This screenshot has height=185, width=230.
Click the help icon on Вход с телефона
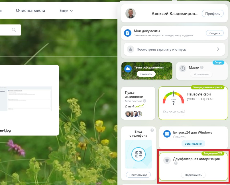152,130
